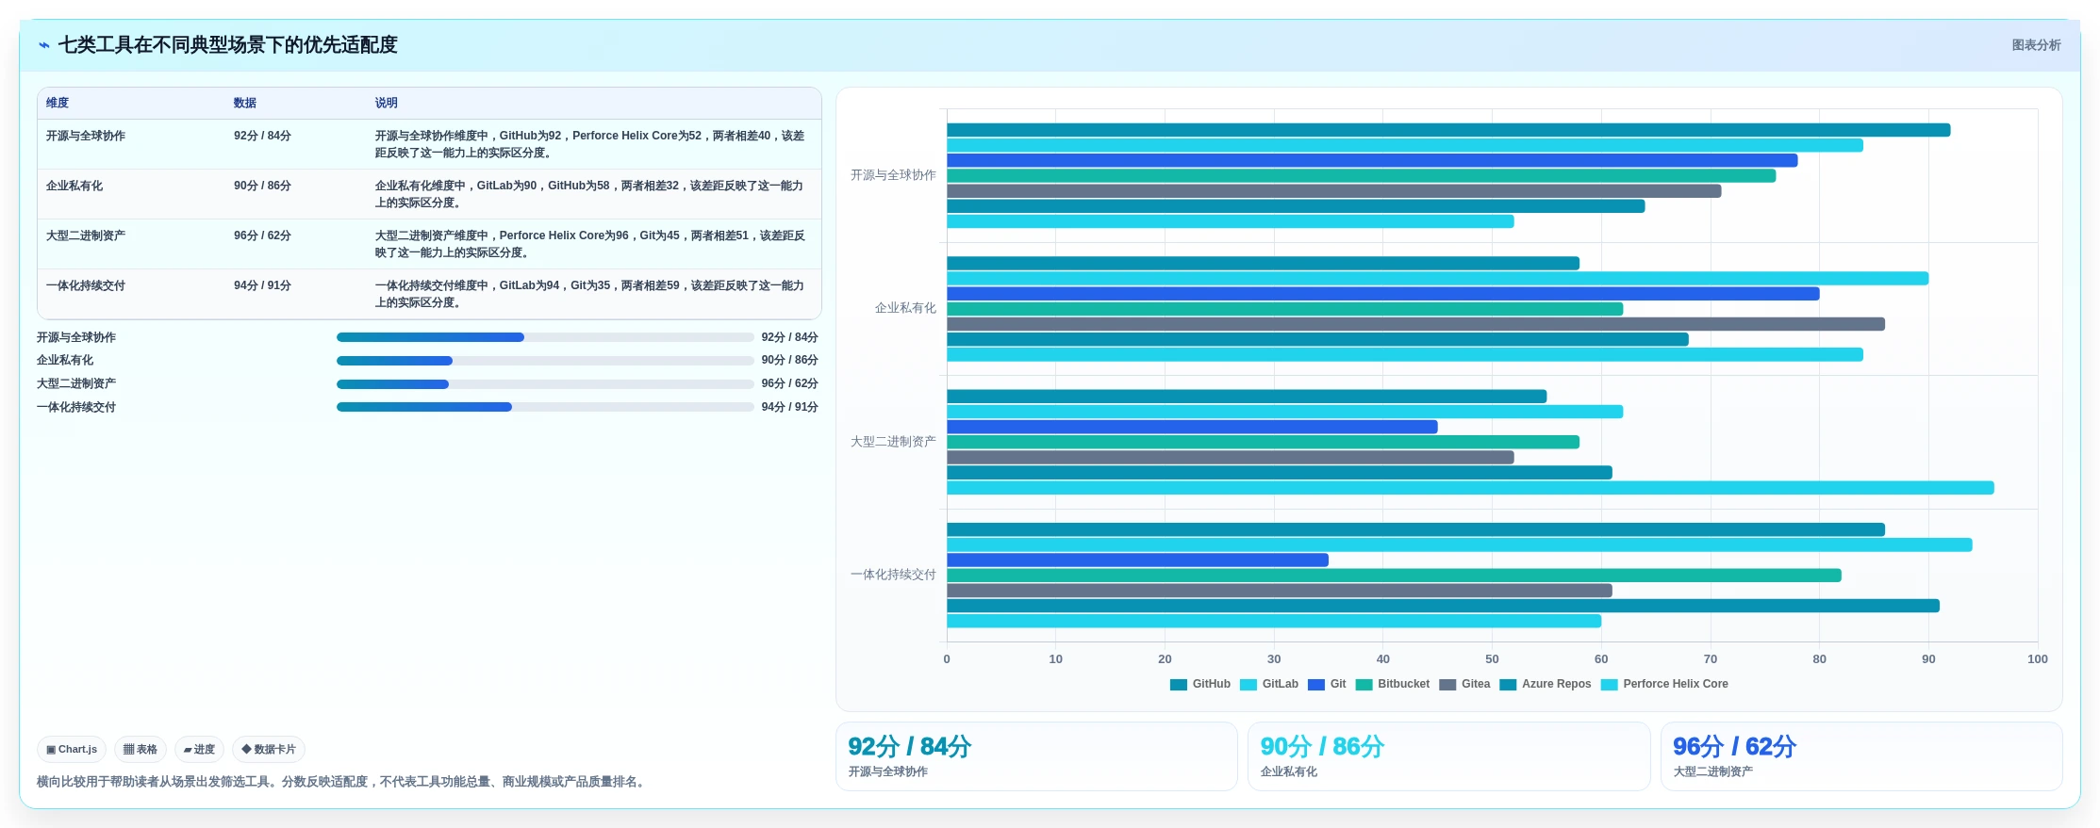This screenshot has width=2100, height=828.
Task: Click the 50 tick on the x-axis
Action: point(1492,659)
